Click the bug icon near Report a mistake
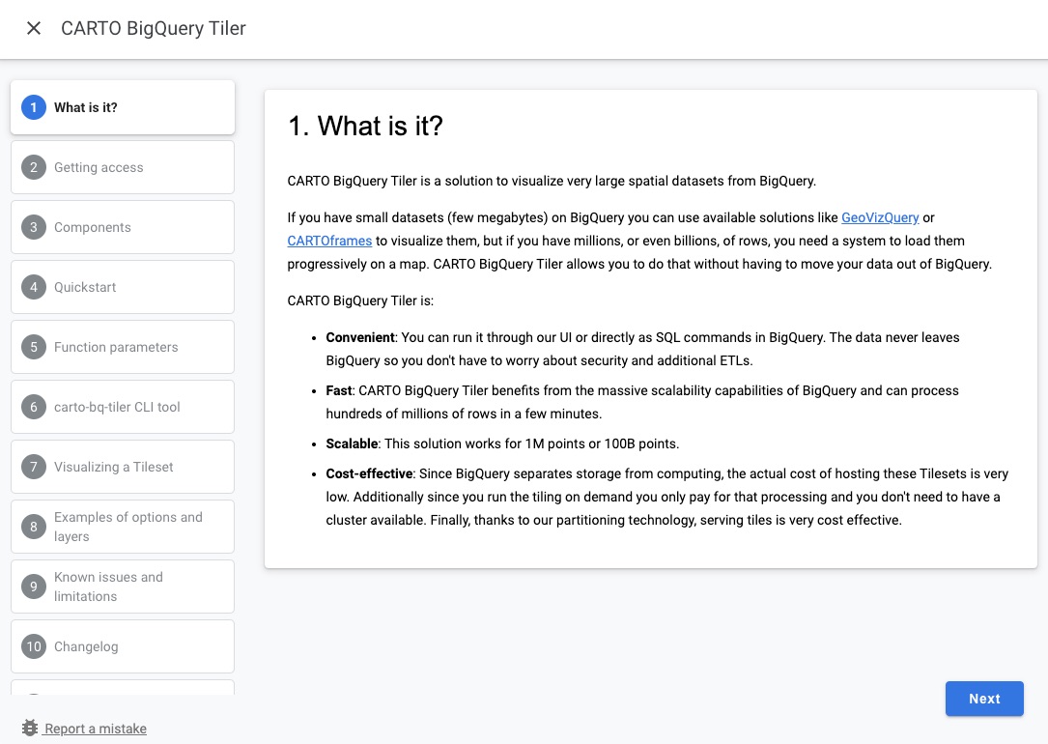 point(28,728)
